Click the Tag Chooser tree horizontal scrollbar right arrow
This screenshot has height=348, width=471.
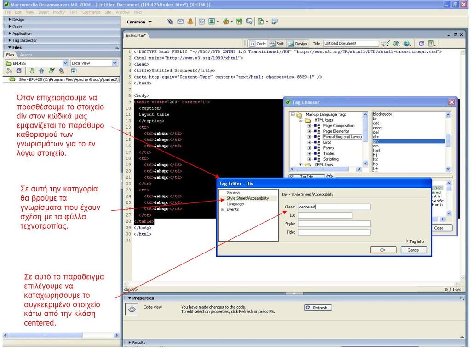(359, 169)
